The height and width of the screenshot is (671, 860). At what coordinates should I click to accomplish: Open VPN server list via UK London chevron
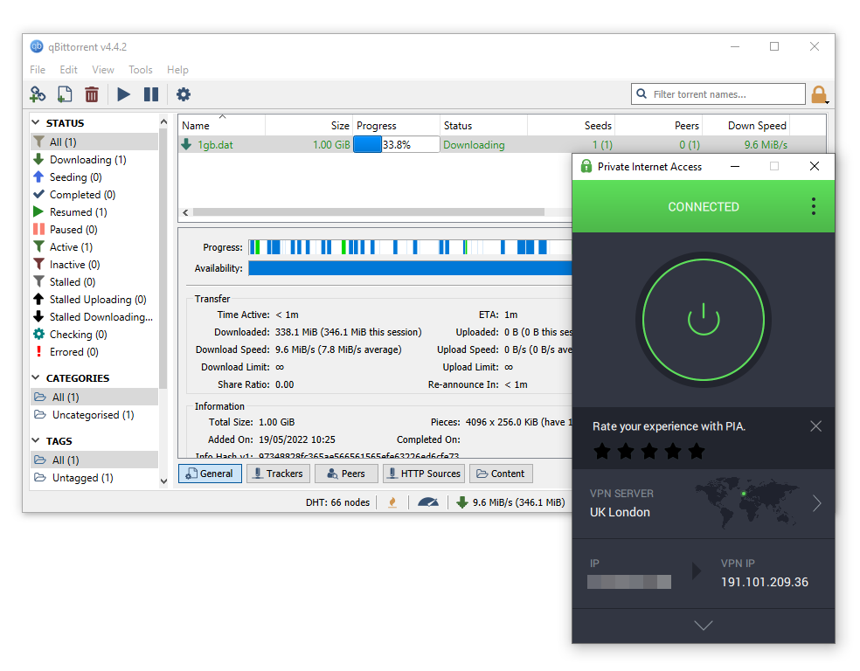[816, 502]
